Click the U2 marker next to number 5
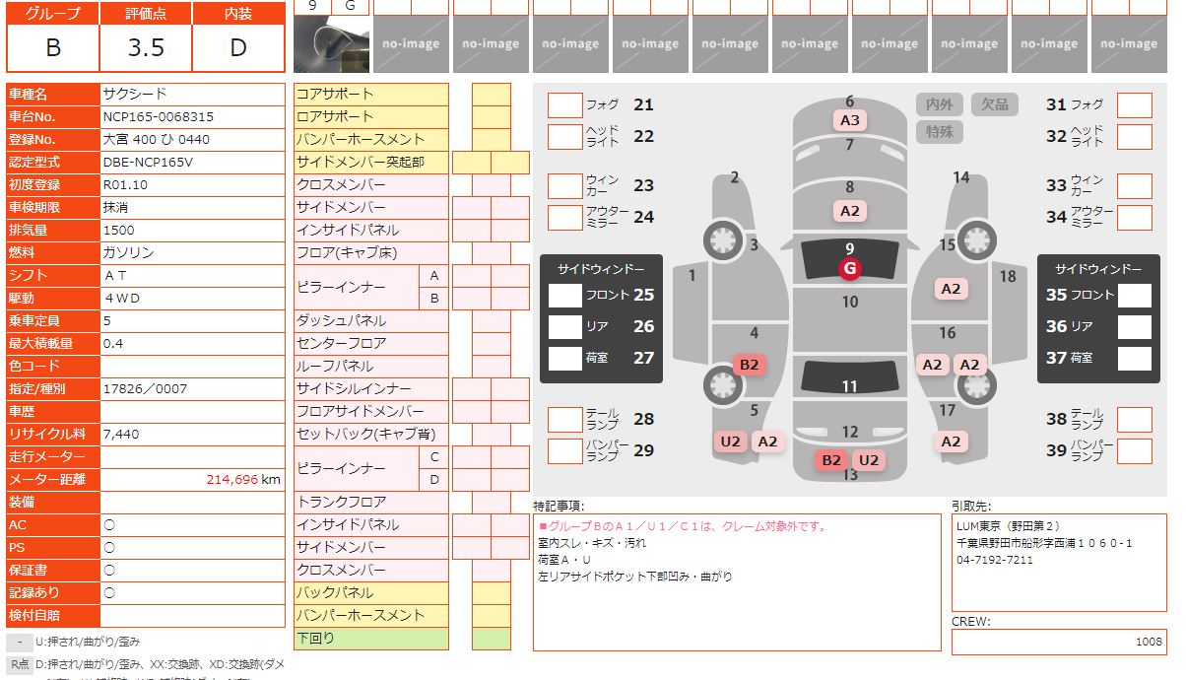1186x680 pixels. point(730,442)
